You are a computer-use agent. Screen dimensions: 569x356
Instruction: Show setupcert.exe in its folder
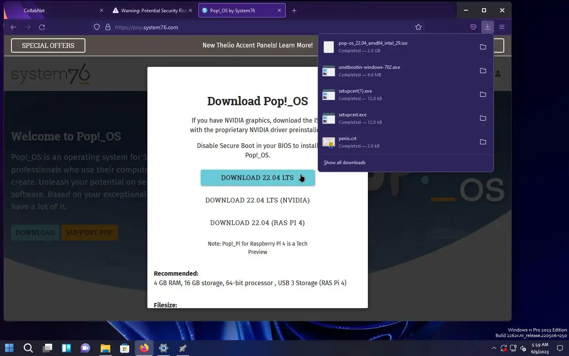[483, 118]
